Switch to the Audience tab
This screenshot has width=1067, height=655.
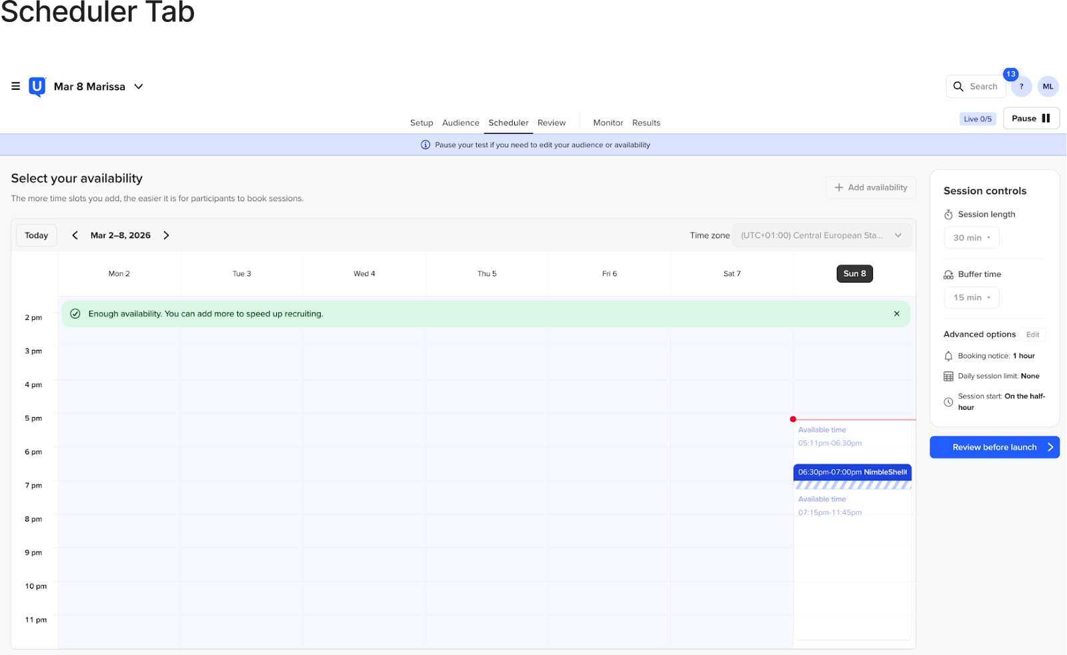(x=460, y=123)
